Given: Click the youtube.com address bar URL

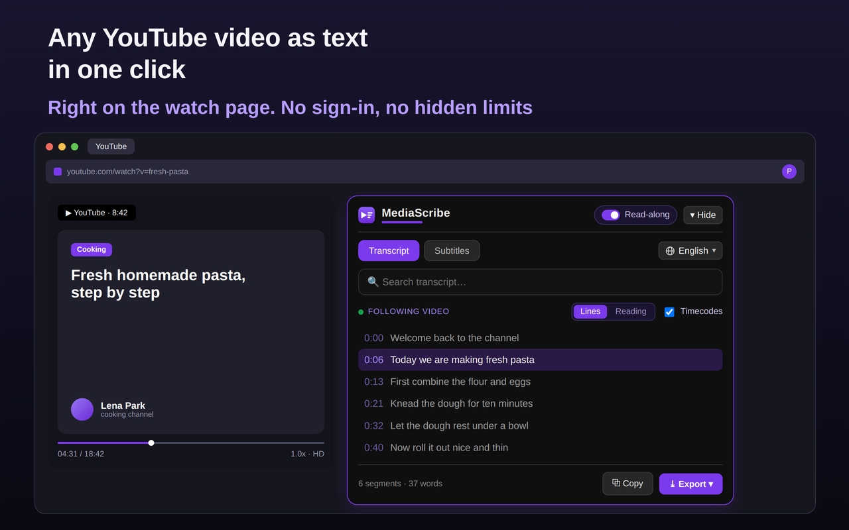Looking at the screenshot, I should (127, 172).
